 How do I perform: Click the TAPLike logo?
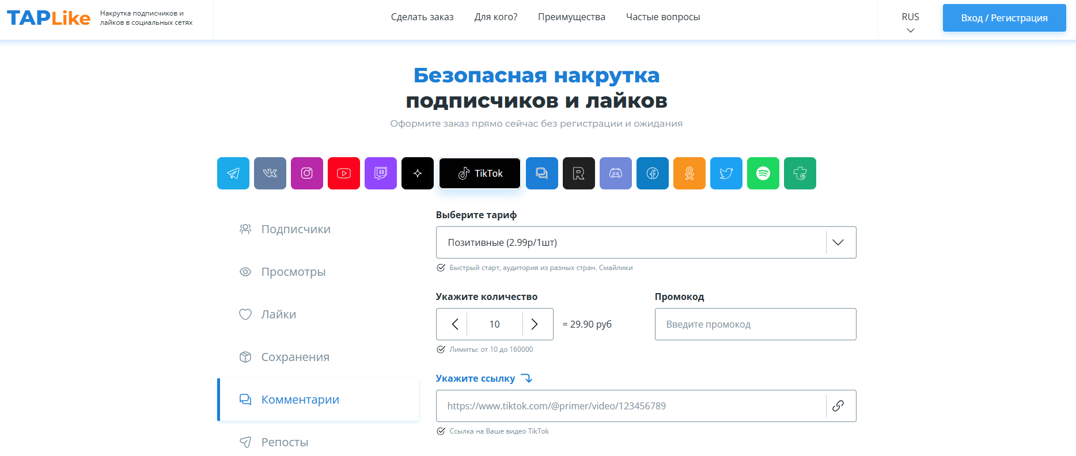coord(48,18)
